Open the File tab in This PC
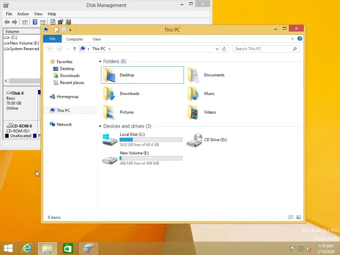The width and height of the screenshot is (340, 255). pyautogui.click(x=52, y=39)
